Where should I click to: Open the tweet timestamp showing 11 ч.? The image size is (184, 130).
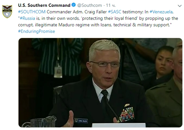click(111, 5)
